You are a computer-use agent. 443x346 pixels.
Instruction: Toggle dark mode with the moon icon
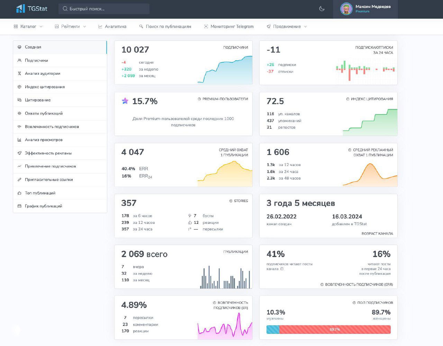pos(322,9)
